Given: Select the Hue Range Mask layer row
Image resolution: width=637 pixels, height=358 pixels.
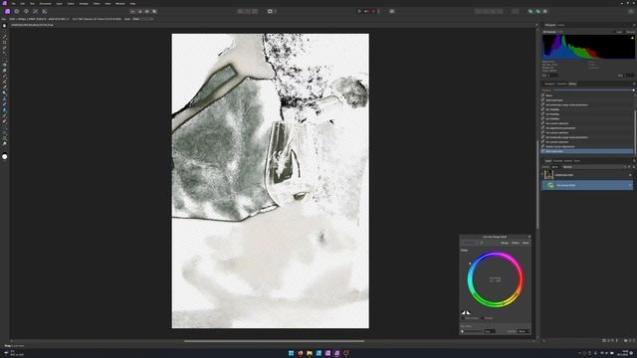Looking at the screenshot, I should 587,185.
